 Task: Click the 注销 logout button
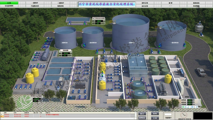coord(155,117)
